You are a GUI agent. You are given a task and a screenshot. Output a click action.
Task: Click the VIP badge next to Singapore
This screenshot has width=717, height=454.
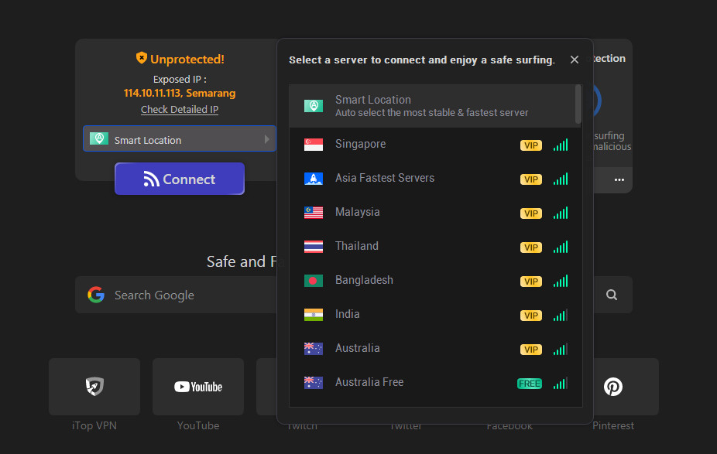(x=531, y=145)
